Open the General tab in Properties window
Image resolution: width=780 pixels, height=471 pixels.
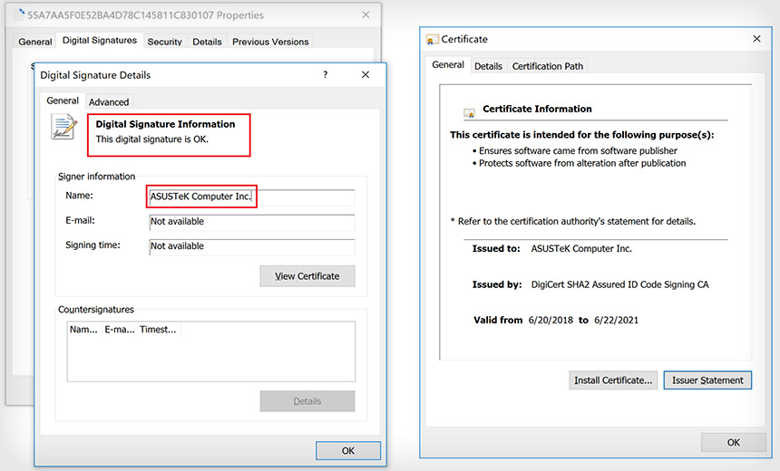(x=34, y=42)
